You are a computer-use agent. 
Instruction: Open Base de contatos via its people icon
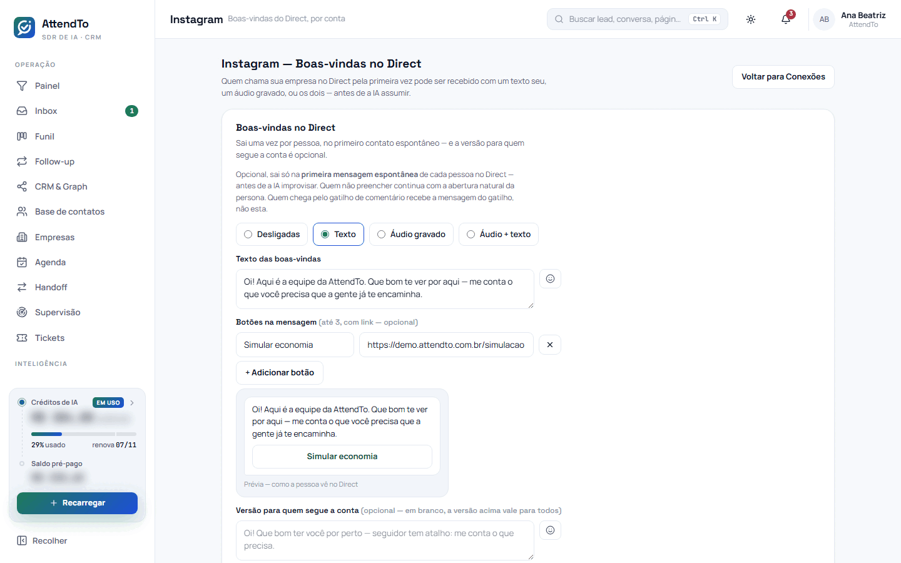click(22, 211)
